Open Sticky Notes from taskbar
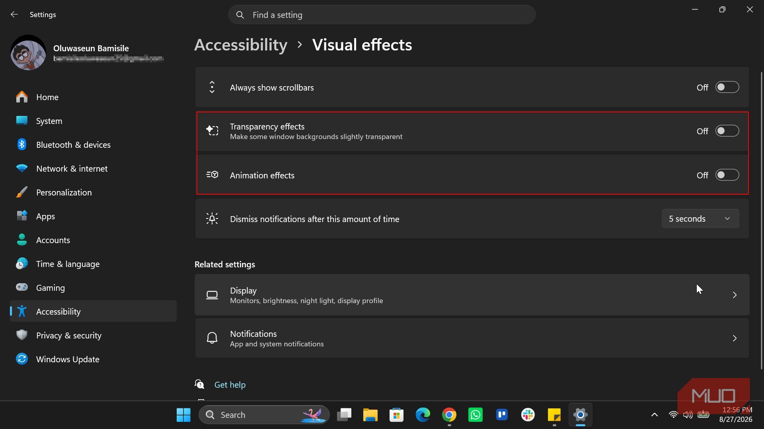The image size is (764, 429). point(554,415)
